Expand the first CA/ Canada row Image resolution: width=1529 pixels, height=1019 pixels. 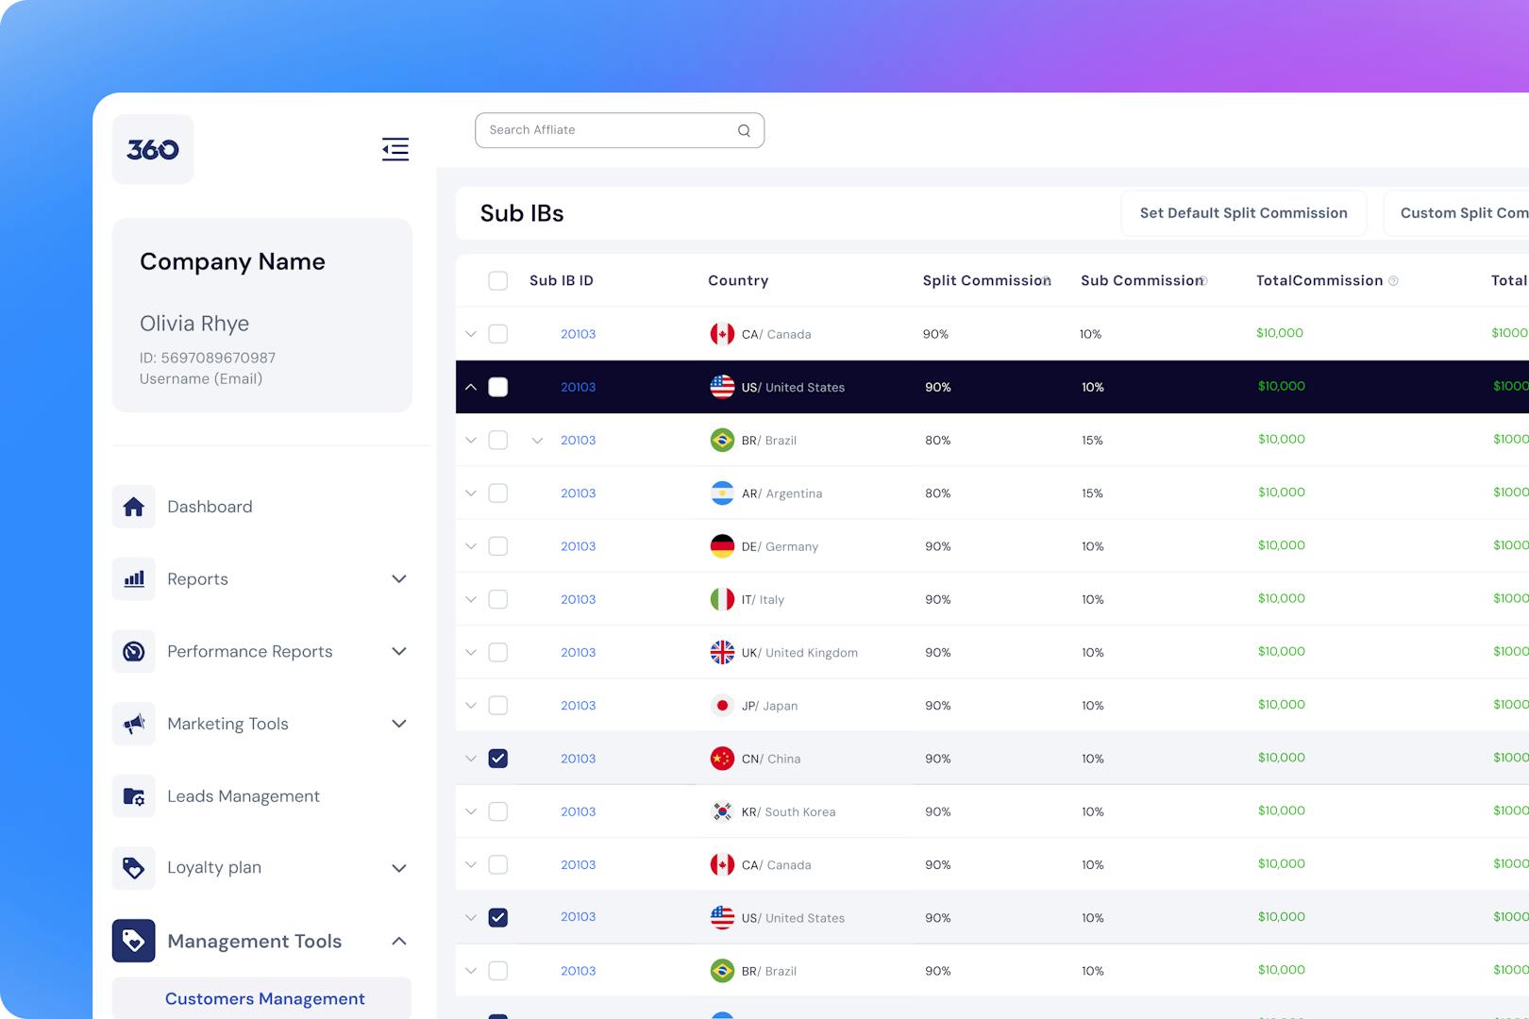point(471,334)
